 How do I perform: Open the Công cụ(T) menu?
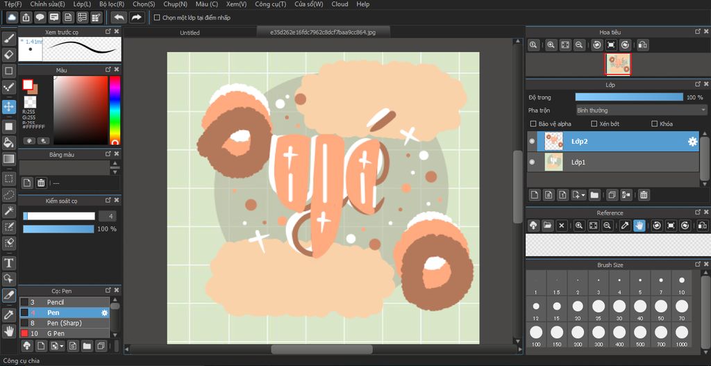click(271, 4)
